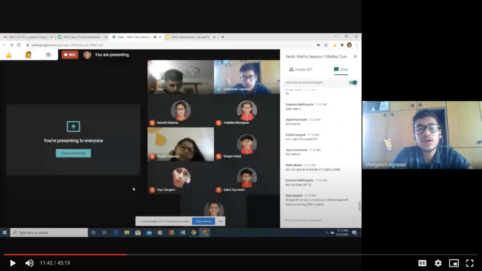
Task: Reload the Meet page
Action: [x=19, y=45]
